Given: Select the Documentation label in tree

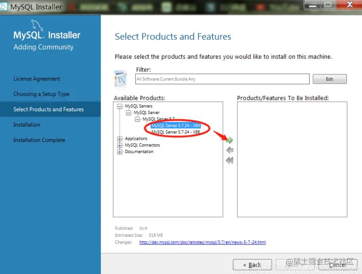Looking at the screenshot, I should [139, 151].
